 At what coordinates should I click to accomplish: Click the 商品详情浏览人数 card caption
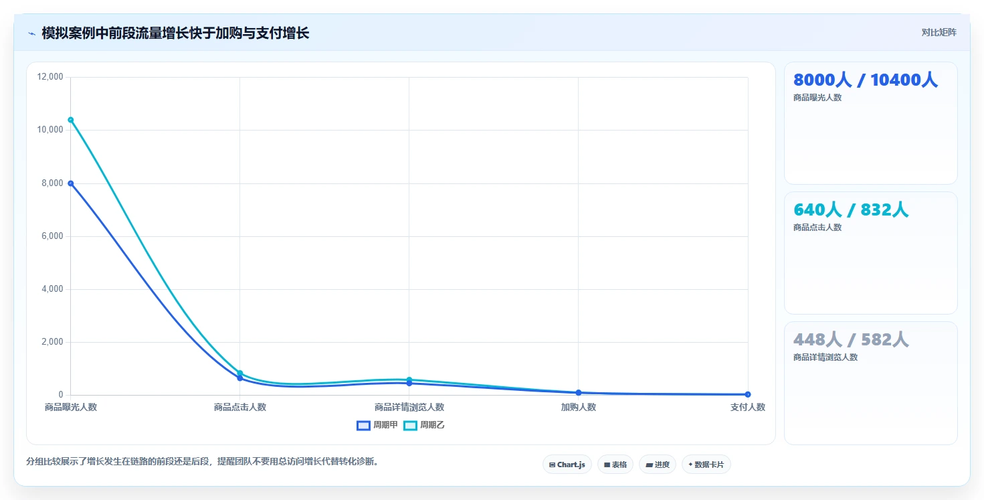pos(825,357)
